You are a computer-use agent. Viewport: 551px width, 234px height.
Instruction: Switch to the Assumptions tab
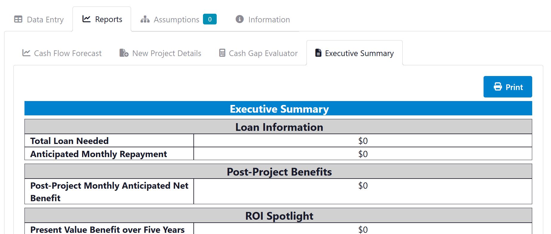coord(176,20)
